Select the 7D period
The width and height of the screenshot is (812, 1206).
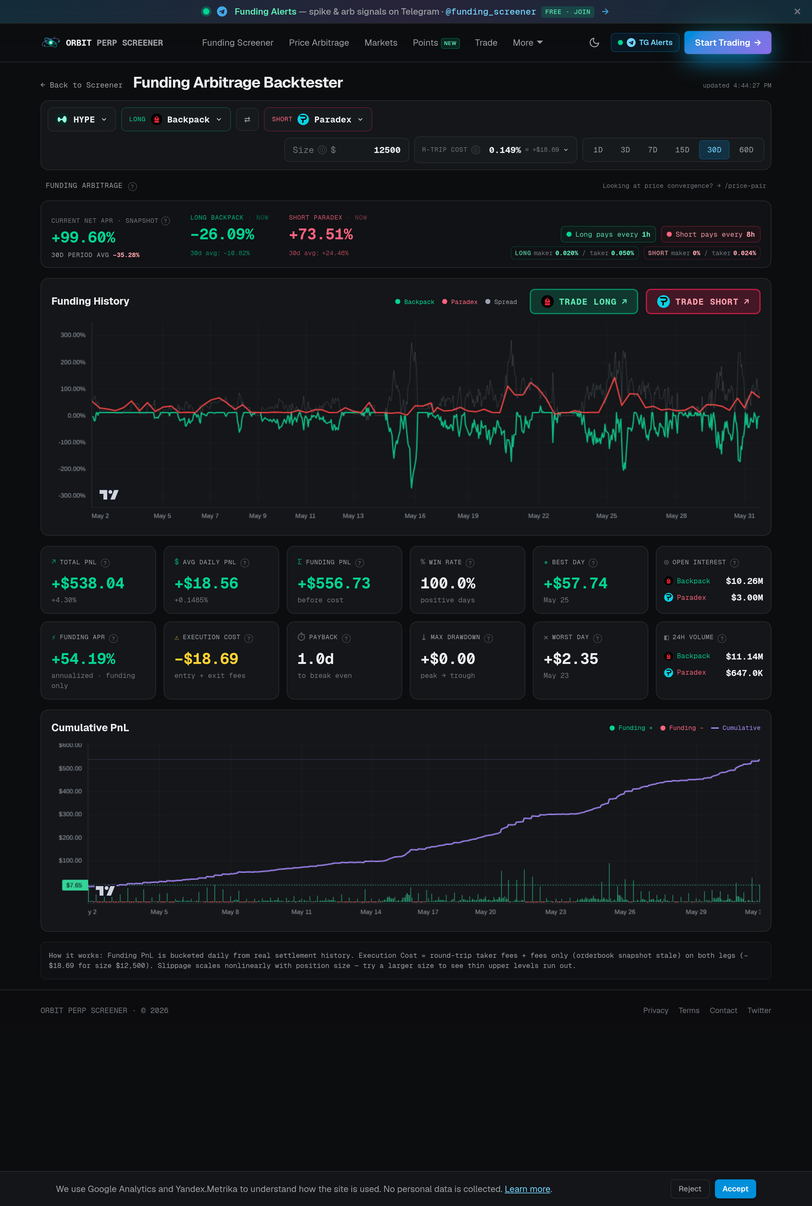[x=652, y=150]
